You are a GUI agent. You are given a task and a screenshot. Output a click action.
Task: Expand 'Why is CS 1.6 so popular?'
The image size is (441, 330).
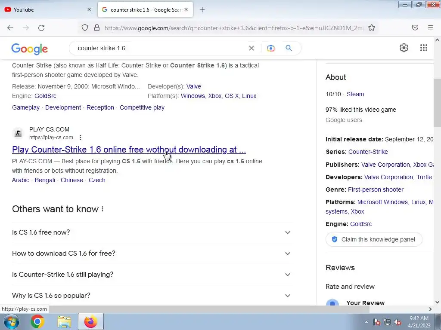[x=152, y=296]
